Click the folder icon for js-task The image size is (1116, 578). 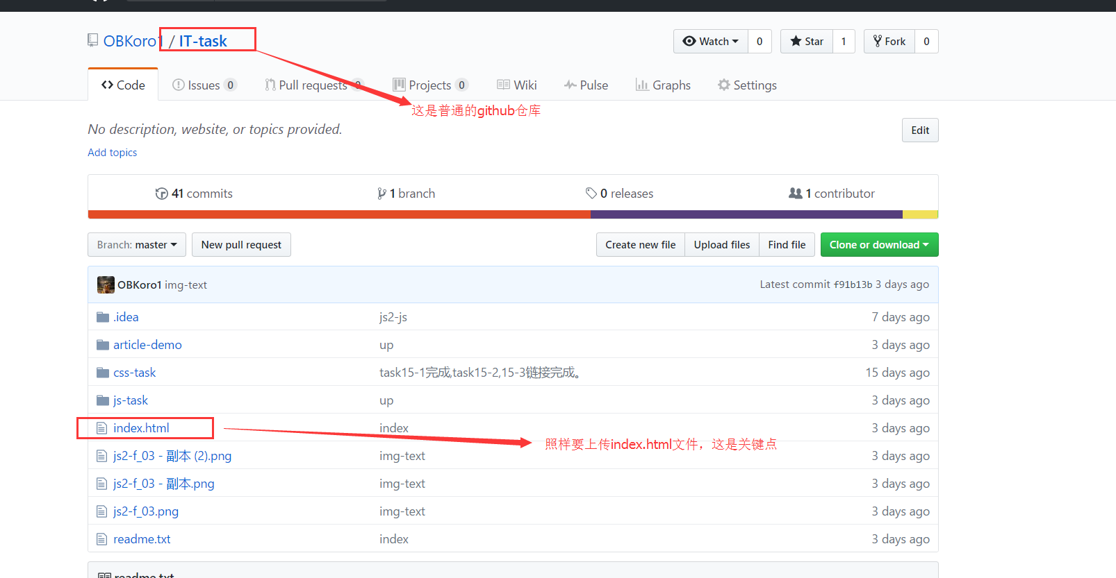click(103, 400)
